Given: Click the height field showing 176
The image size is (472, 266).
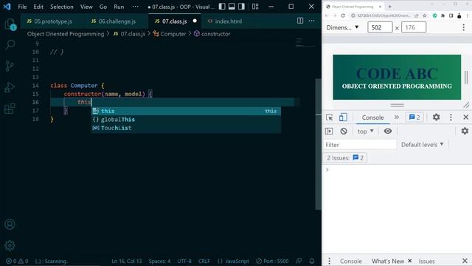Looking at the screenshot, I should pos(414,27).
